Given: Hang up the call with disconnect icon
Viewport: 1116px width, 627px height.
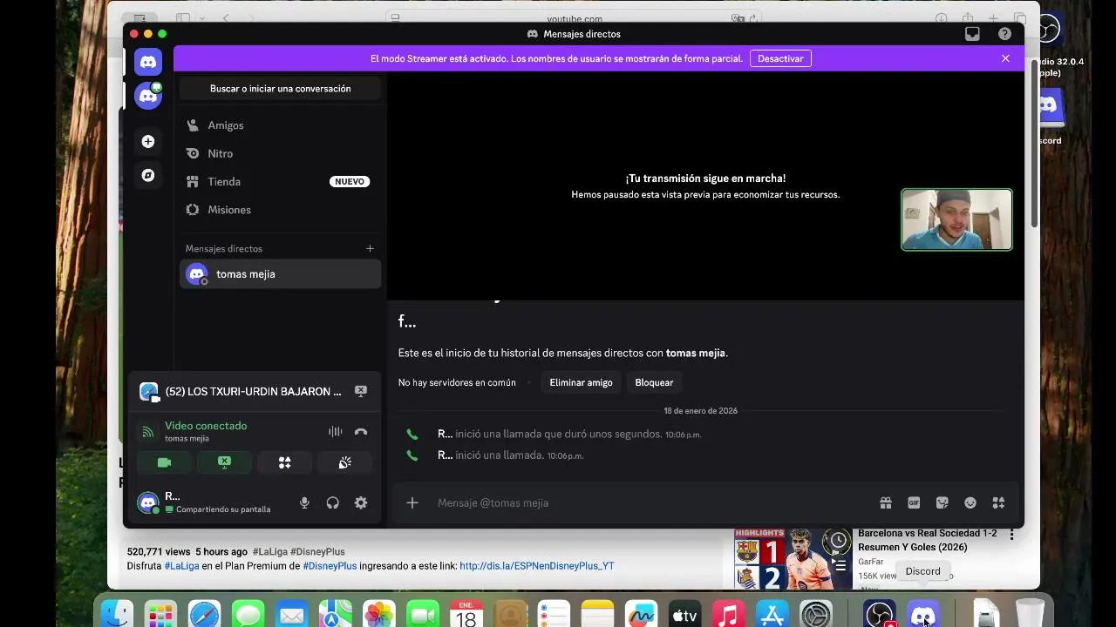Looking at the screenshot, I should pyautogui.click(x=361, y=431).
